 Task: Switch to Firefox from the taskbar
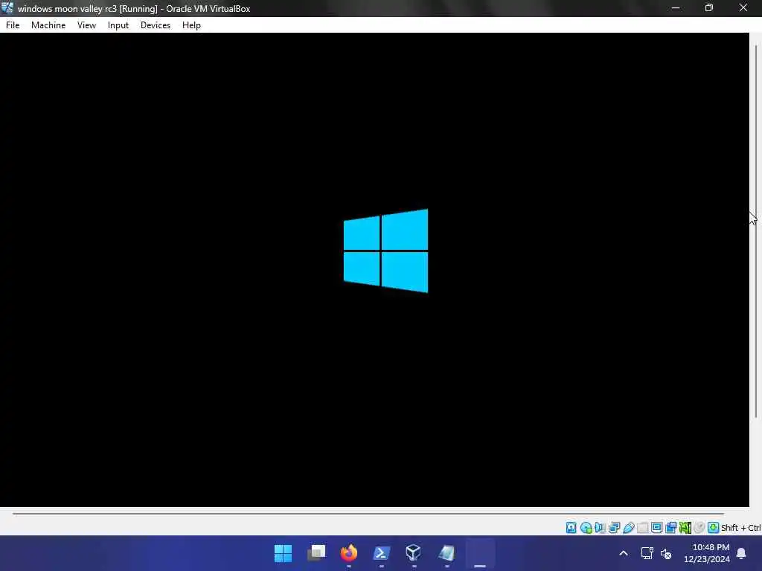(349, 553)
